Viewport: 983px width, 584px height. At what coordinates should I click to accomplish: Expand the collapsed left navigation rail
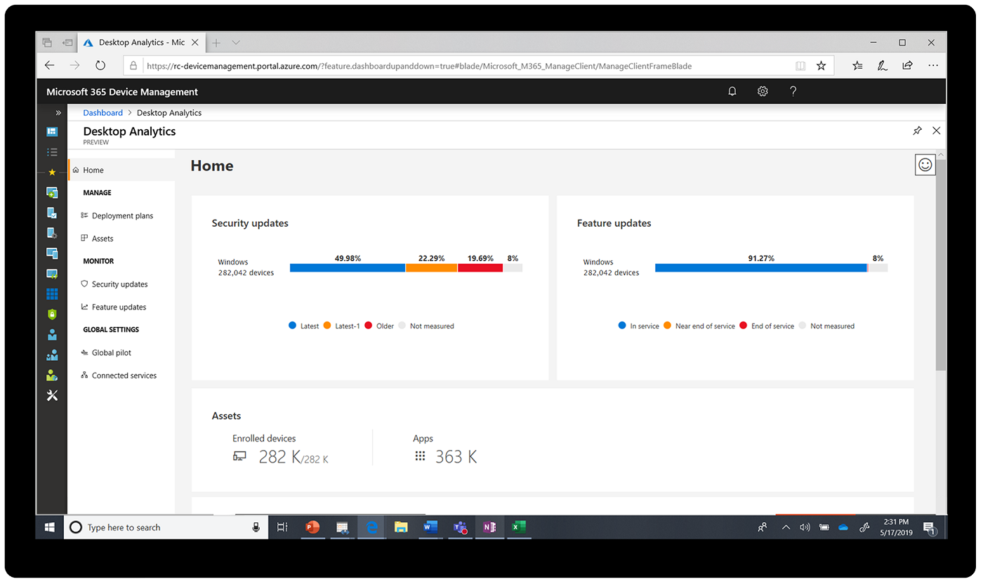[x=57, y=112]
